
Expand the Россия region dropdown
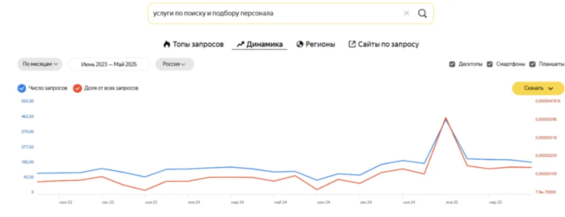tap(174, 64)
